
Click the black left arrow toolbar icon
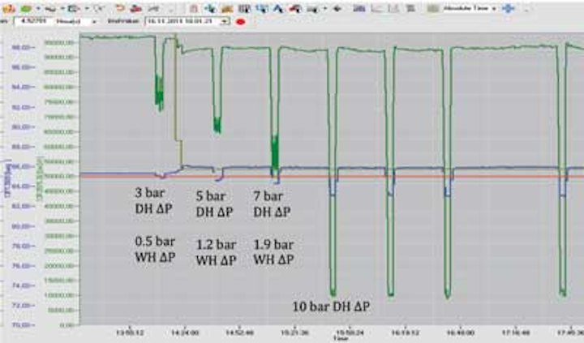pyautogui.click(x=337, y=8)
